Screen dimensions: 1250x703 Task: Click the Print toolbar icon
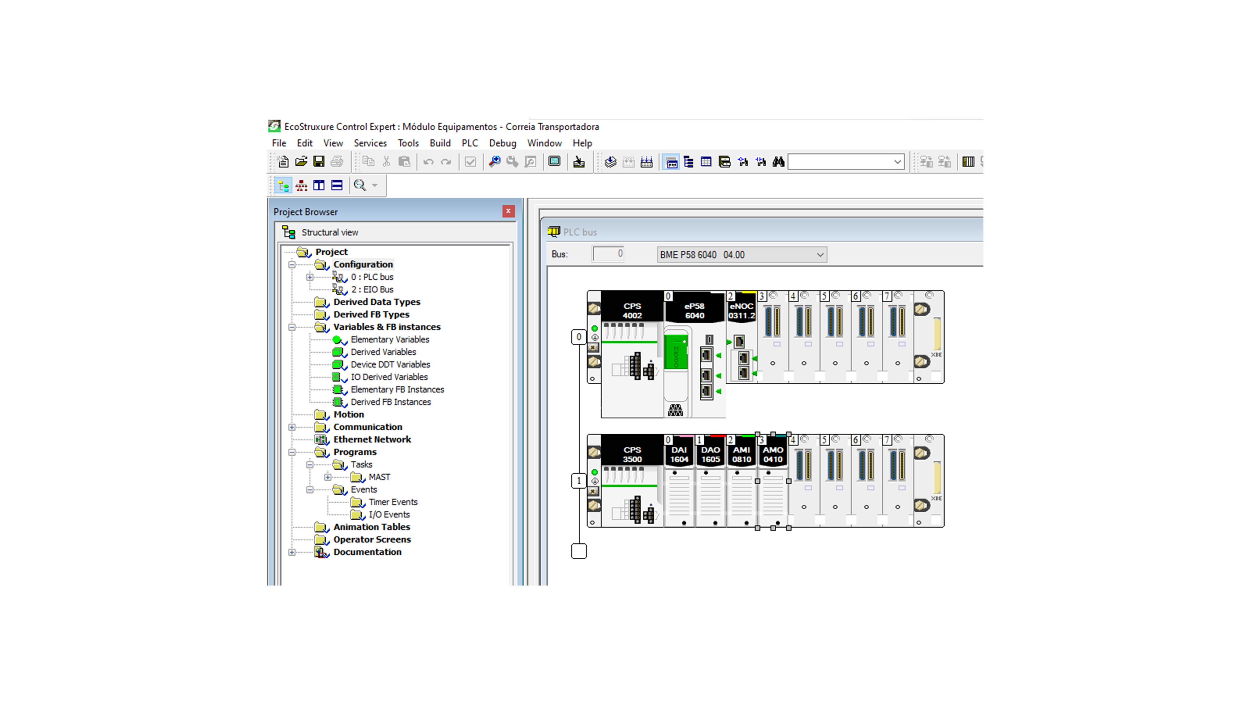click(337, 162)
